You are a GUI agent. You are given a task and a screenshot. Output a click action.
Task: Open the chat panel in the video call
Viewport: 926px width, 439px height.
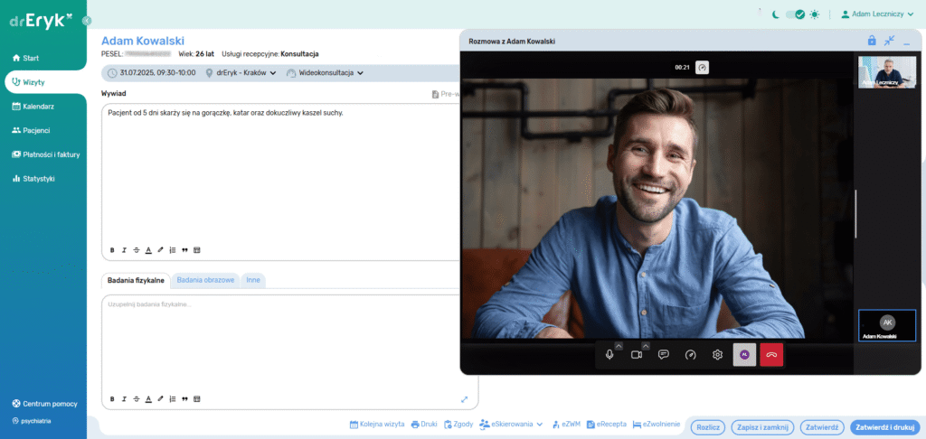pyautogui.click(x=663, y=355)
